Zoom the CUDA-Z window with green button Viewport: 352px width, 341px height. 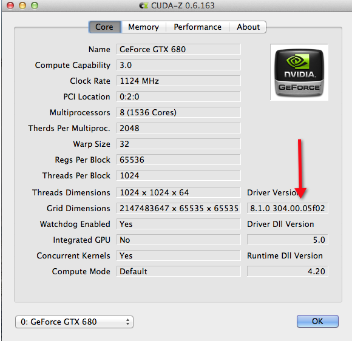35,5
